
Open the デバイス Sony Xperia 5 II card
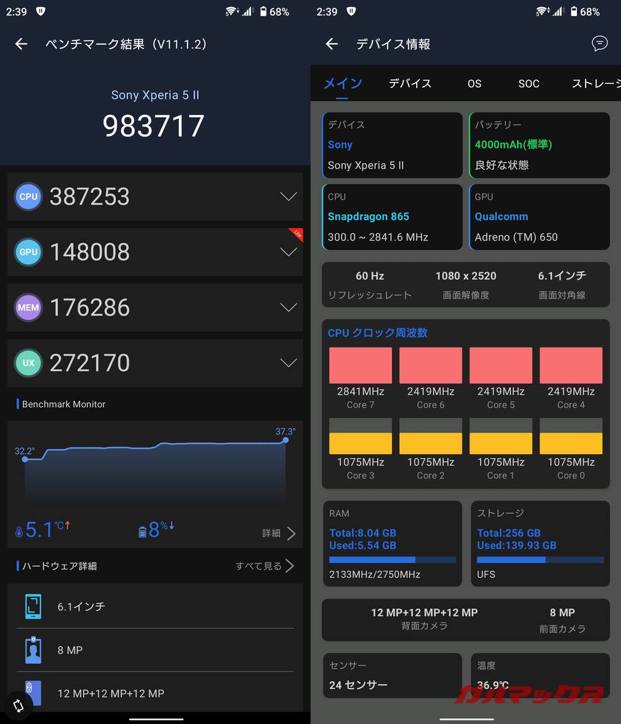(392, 145)
